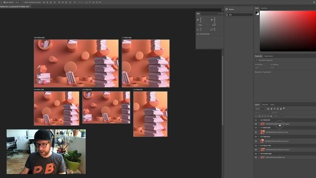Switch to the Paths tab
The image size is (316, 178).
(x=273, y=104)
